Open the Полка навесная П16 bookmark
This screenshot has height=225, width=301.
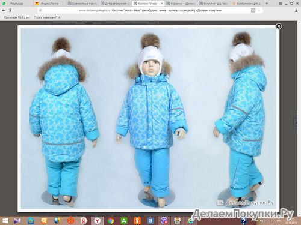pos(47,17)
